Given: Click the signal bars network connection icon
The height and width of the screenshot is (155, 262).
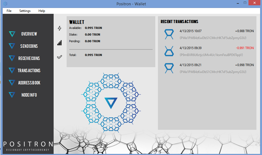Looking at the screenshot, I should [59, 43].
